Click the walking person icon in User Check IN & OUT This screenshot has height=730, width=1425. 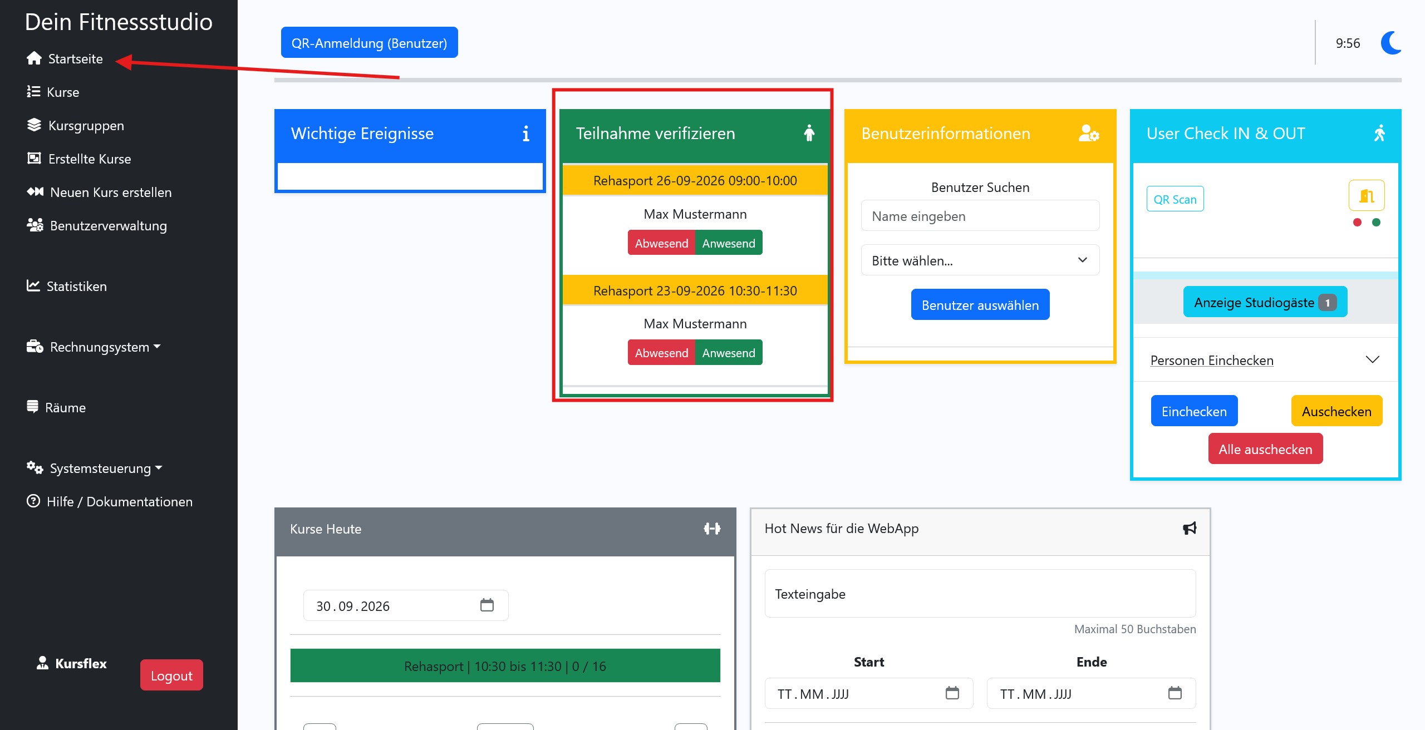[x=1379, y=134]
